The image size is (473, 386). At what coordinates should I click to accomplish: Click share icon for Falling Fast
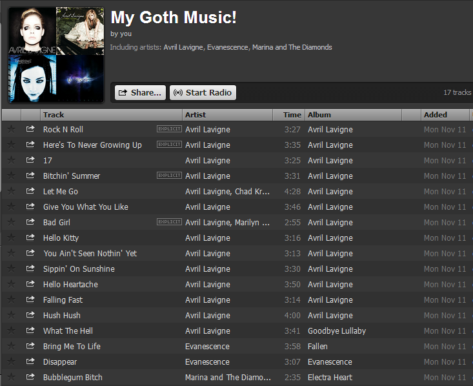(30, 299)
